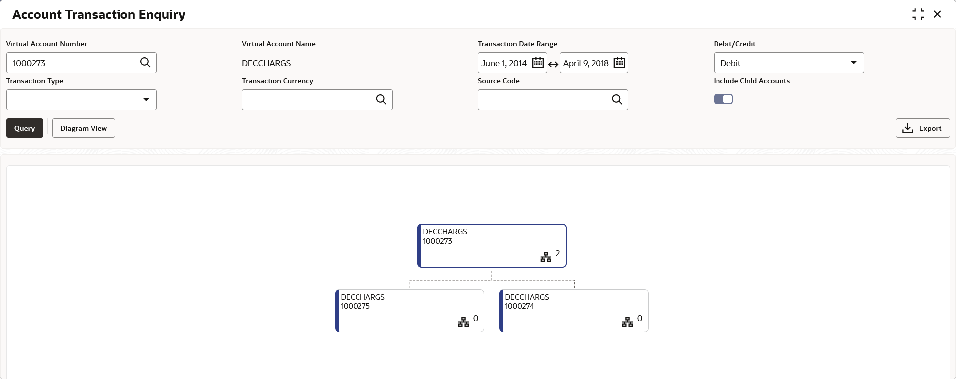Click the Virtual Account Number search icon

point(145,63)
